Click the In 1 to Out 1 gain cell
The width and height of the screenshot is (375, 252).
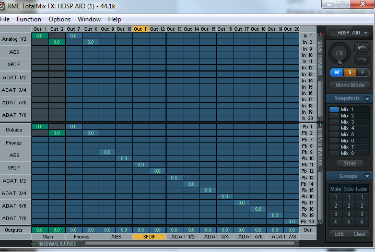point(40,36)
